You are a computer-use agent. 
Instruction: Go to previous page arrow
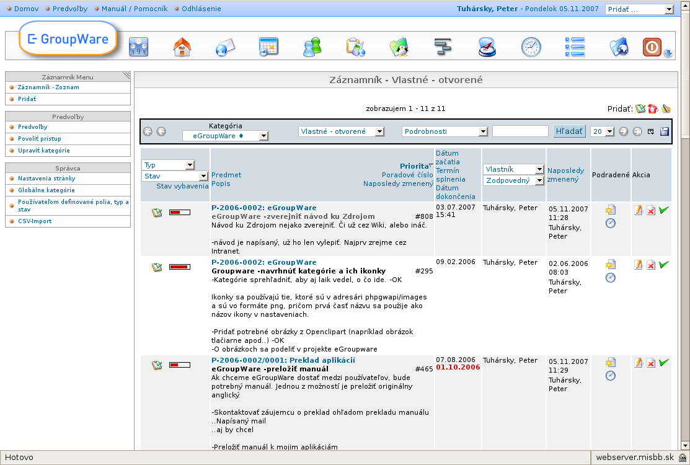[x=162, y=131]
